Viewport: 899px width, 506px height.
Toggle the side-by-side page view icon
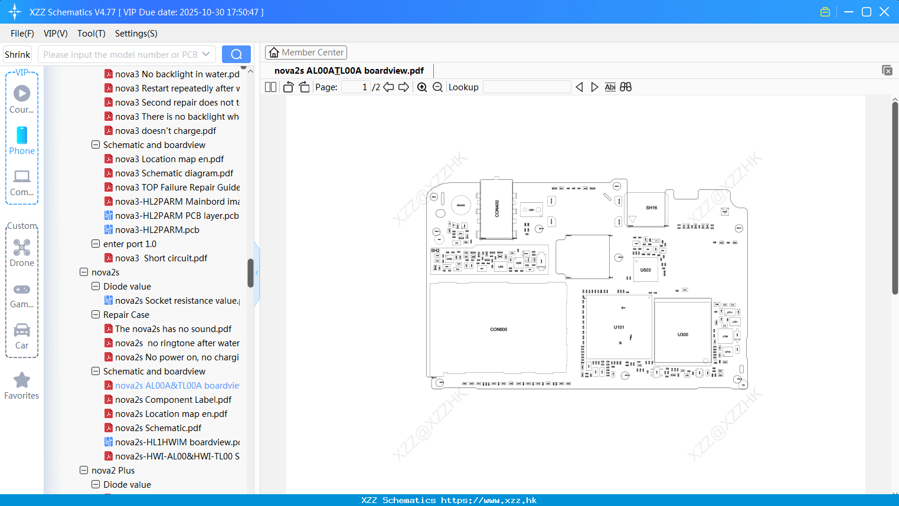click(270, 87)
